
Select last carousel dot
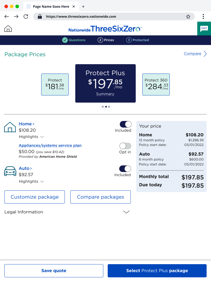point(109,107)
